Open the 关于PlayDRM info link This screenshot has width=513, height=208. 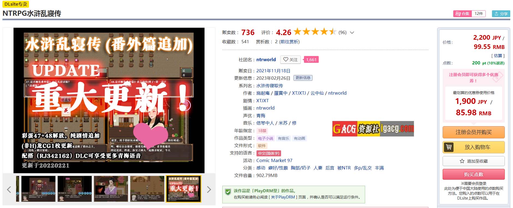[283, 197]
